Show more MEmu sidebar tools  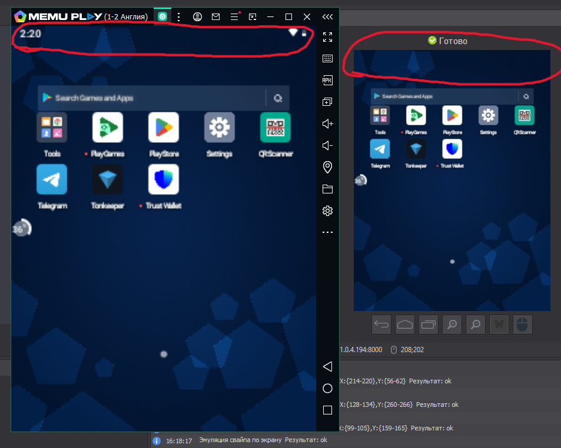point(327,232)
